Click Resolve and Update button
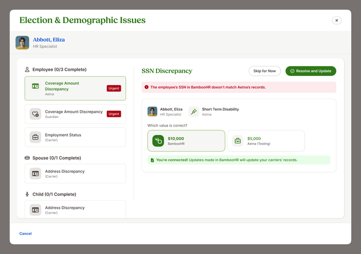This screenshot has height=254, width=361. pos(311,71)
